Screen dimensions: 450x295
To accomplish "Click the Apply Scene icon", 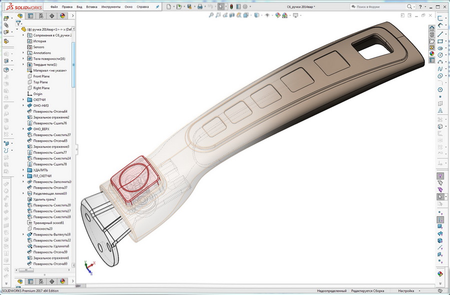I will tap(284, 15).
